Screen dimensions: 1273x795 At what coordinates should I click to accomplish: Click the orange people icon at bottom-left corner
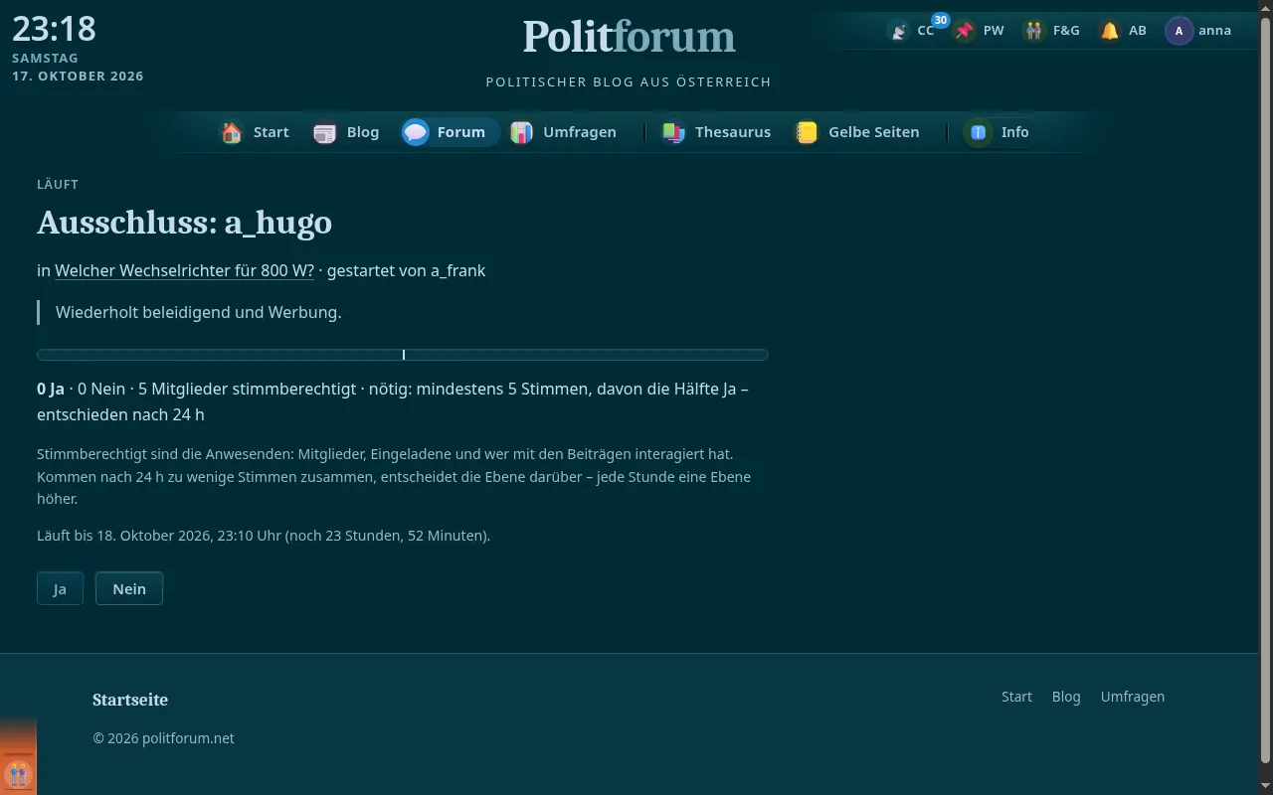point(18,773)
